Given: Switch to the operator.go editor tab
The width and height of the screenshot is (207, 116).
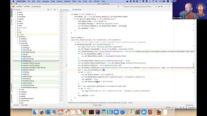Looking at the screenshot, I should coord(65,10).
